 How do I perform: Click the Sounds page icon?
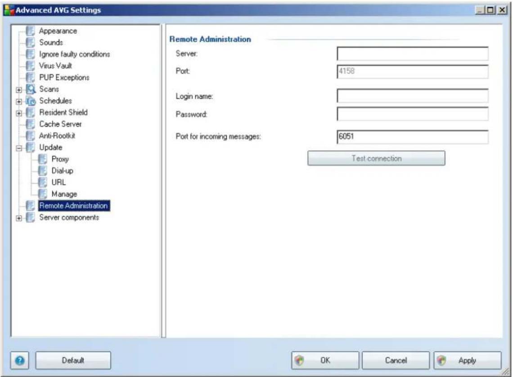[30, 43]
